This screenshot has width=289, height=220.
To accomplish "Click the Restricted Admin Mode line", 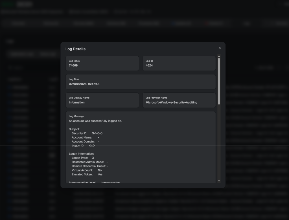I will (x=89, y=162).
